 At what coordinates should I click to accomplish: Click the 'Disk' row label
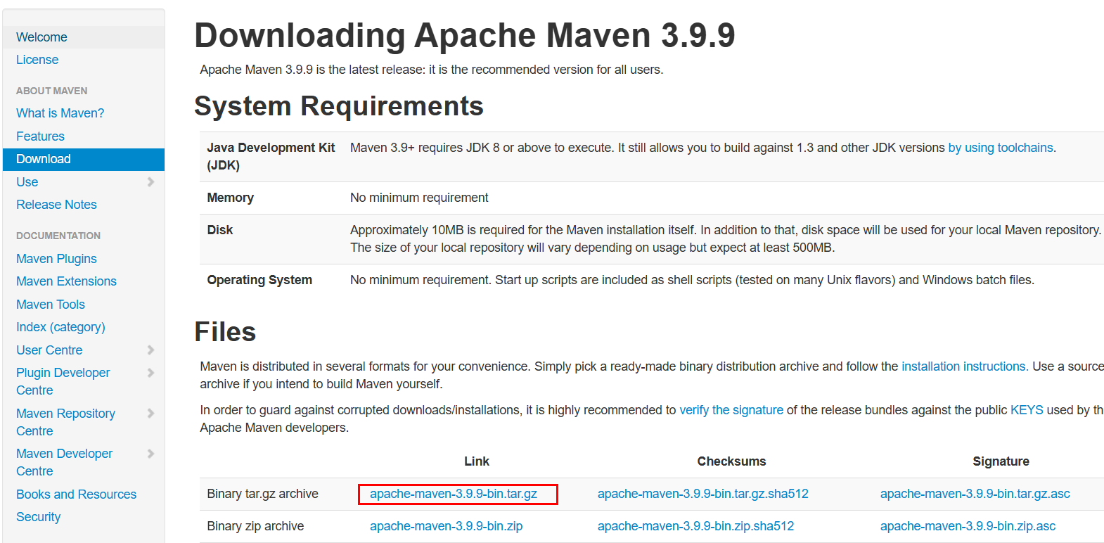click(x=219, y=230)
